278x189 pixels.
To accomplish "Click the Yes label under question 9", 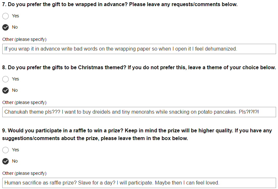I will tap(15, 150).
